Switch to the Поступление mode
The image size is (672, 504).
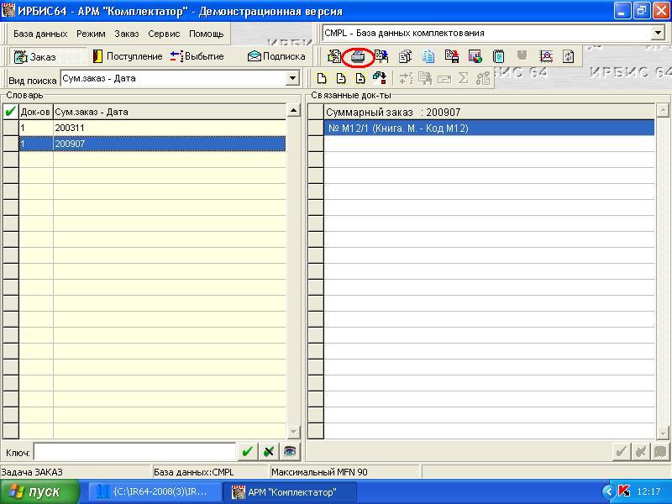coord(127,56)
